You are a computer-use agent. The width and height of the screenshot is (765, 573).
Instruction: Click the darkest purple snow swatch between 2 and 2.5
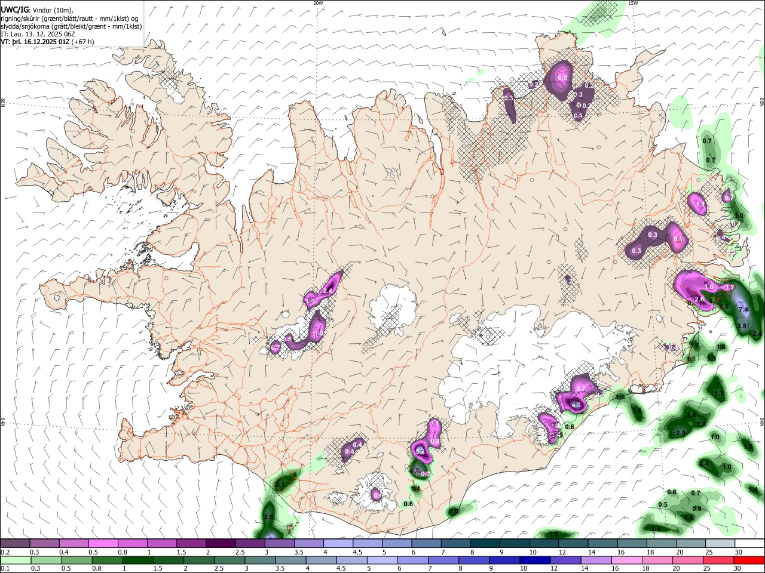point(220,543)
